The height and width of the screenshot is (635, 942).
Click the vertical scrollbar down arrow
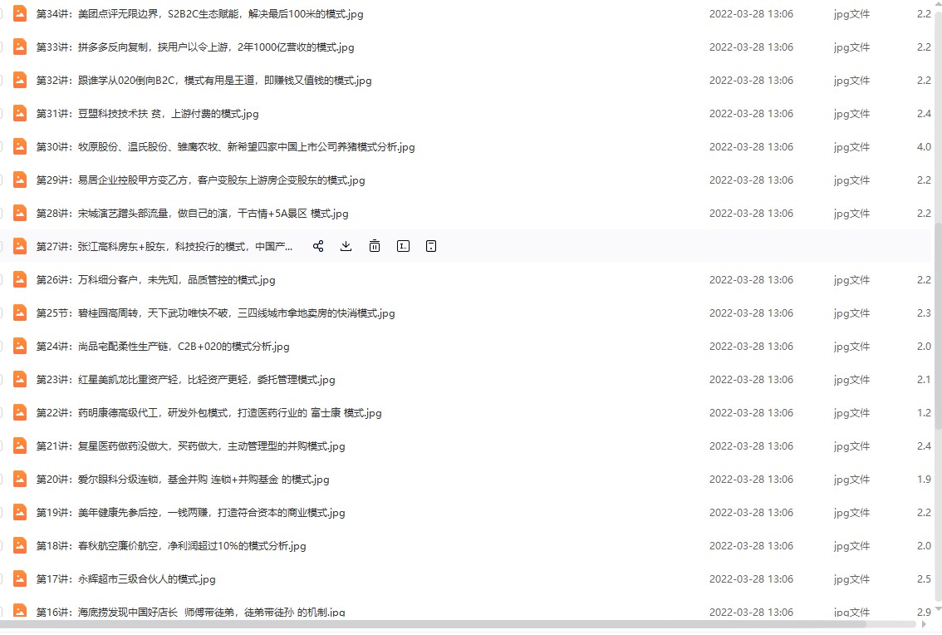pos(938,610)
